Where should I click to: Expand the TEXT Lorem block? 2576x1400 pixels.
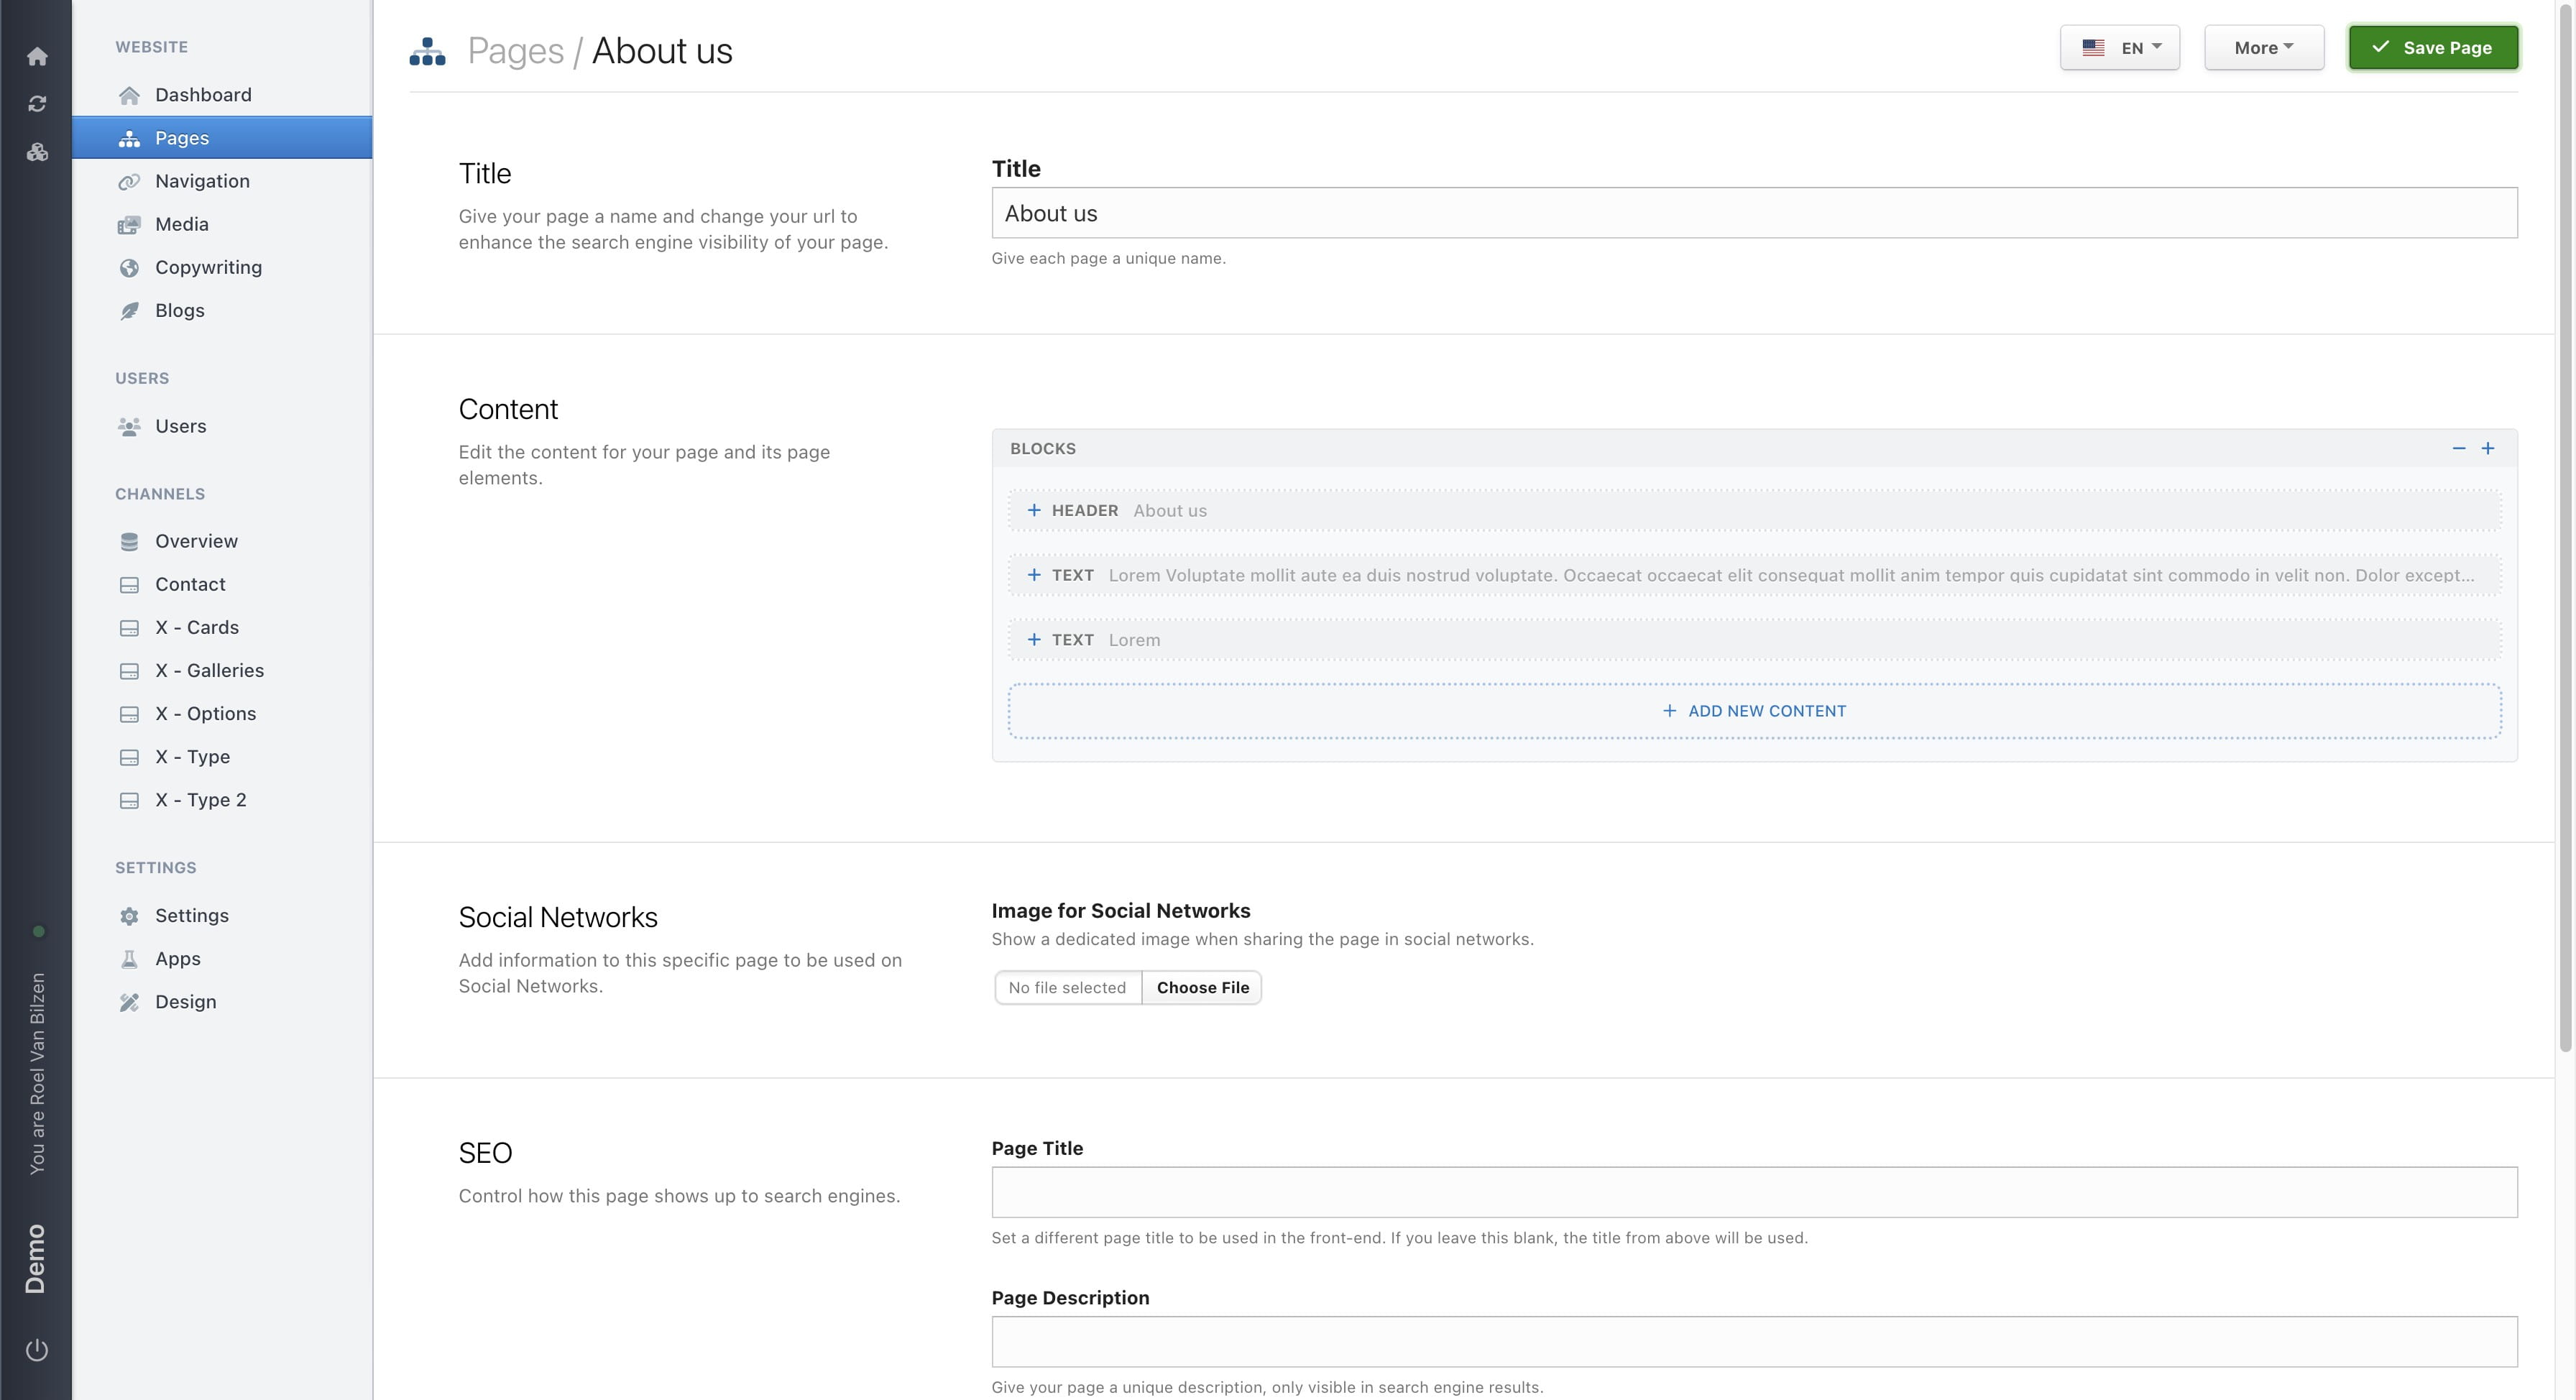point(1034,640)
